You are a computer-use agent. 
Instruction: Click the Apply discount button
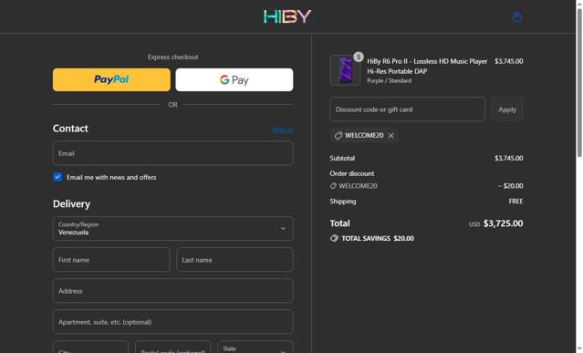pos(507,109)
